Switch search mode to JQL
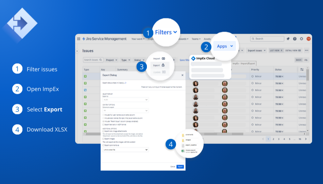Screen dimensions: 323x184 click(x=306, y=60)
